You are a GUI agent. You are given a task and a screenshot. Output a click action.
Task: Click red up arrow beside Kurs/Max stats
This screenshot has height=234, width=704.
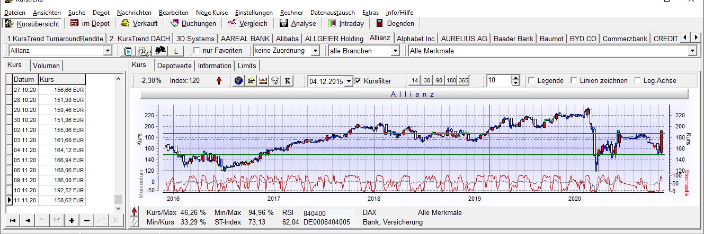tap(135, 212)
